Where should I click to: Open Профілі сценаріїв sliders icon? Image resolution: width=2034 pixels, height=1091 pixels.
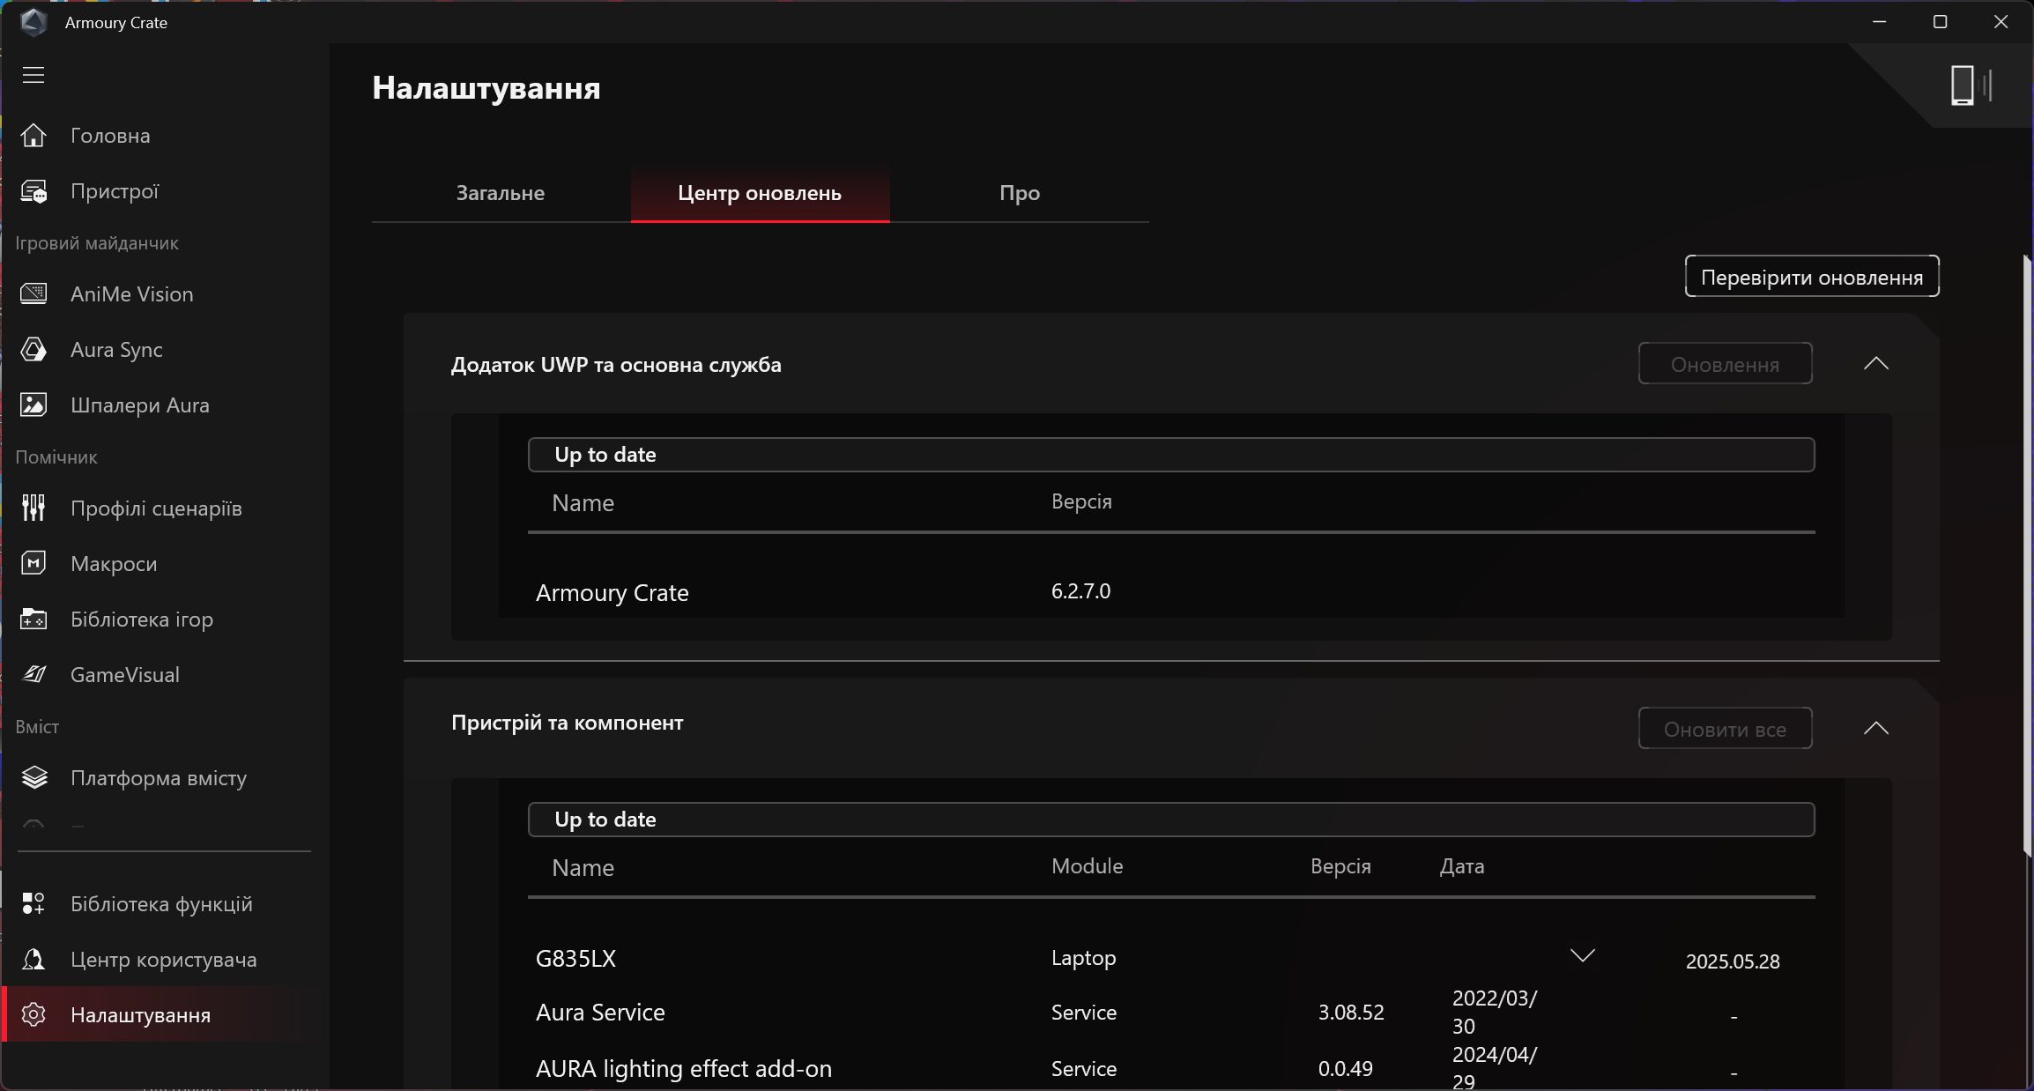tap(33, 508)
